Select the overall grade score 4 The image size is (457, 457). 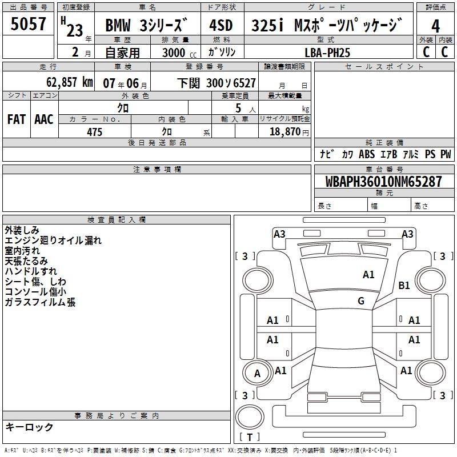(x=435, y=26)
